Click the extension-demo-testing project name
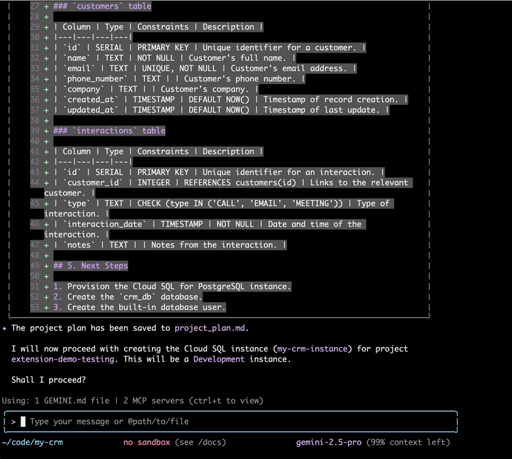The width and height of the screenshot is (512, 459). 63,359
